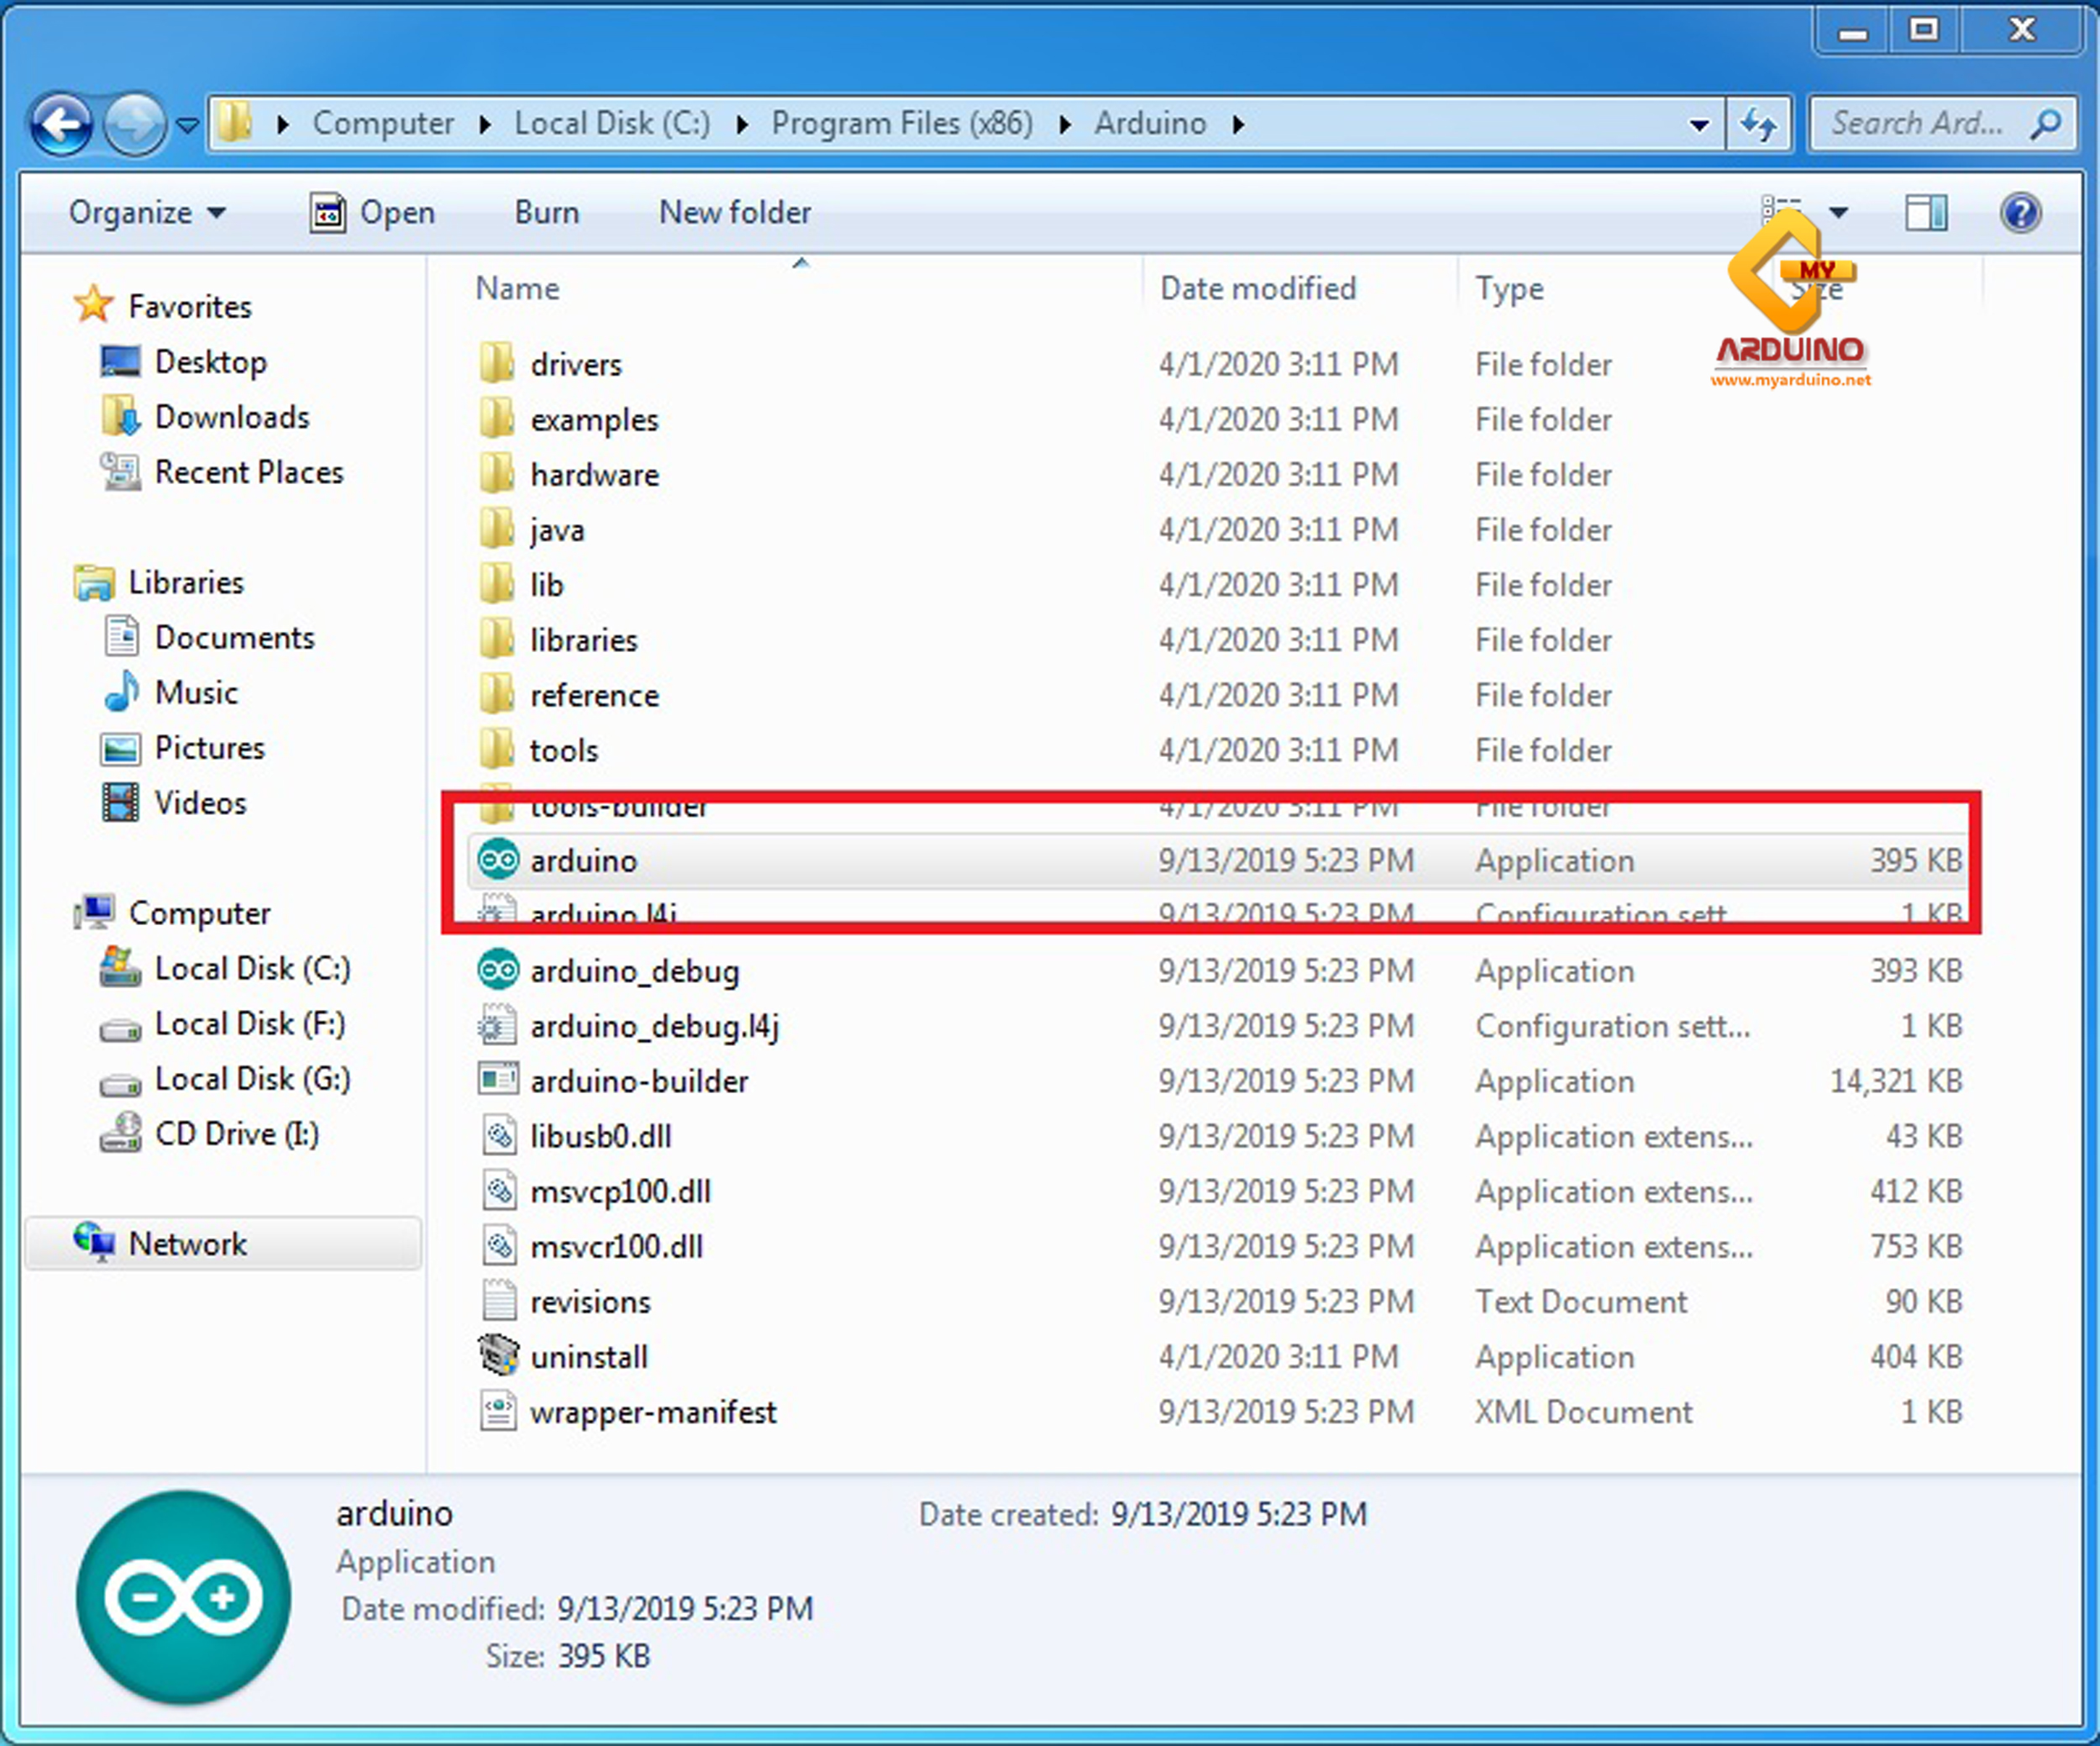Click Program Files (x86) in breadcrumb path
This screenshot has width=2100, height=1746.
[x=901, y=124]
